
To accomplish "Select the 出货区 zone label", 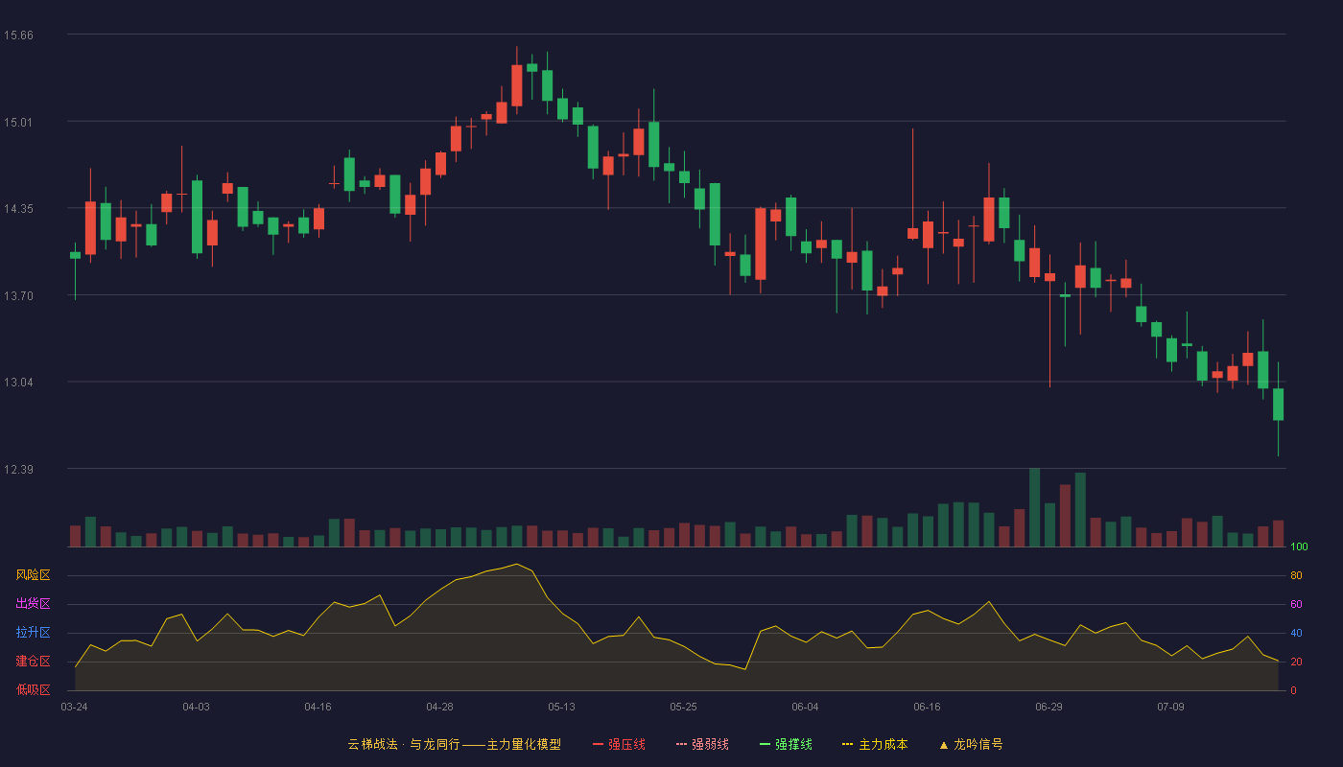I will [33, 604].
